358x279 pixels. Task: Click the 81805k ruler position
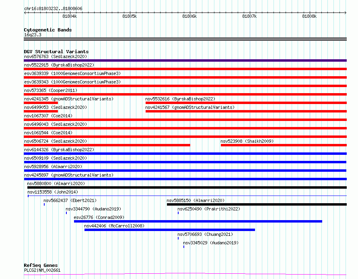click(x=130, y=16)
